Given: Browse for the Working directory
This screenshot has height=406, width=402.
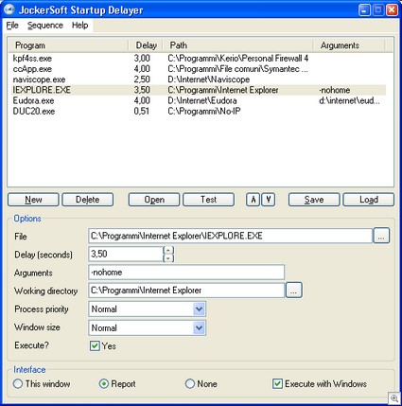Looking at the screenshot, I should click(293, 291).
